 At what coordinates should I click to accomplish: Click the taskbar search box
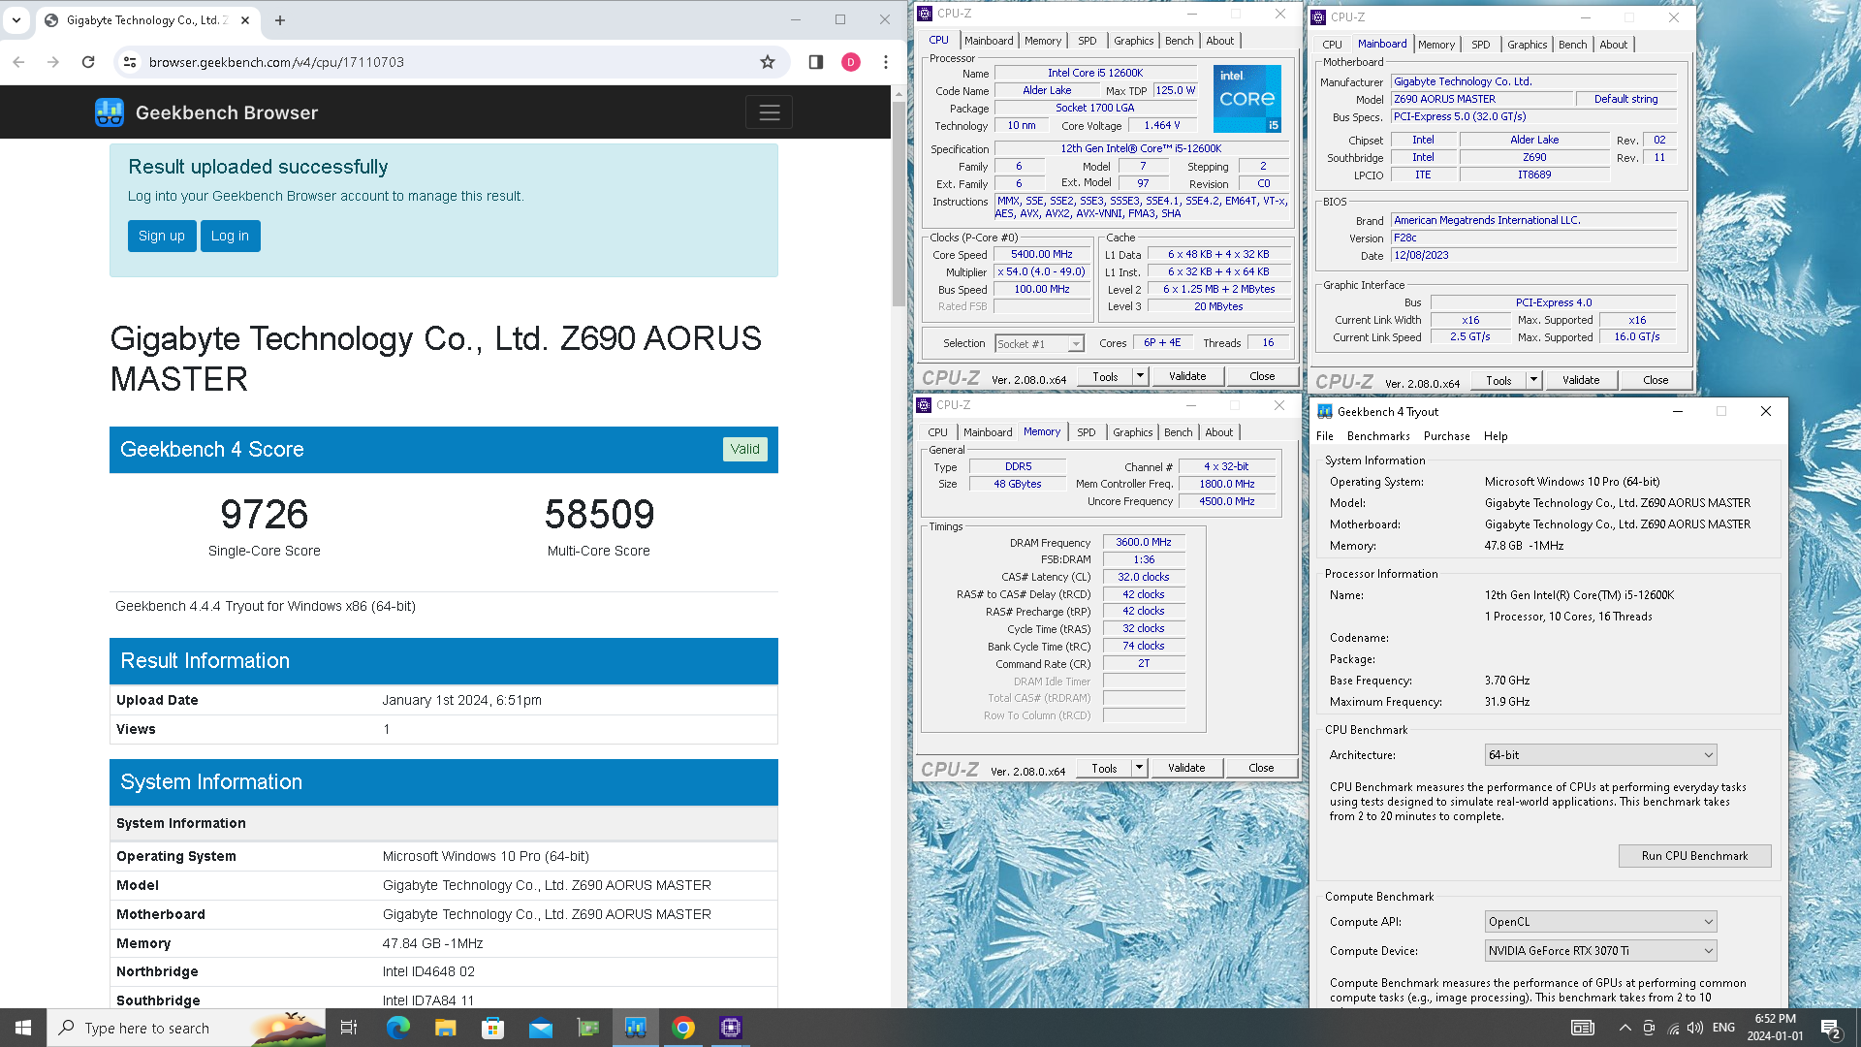coord(186,1028)
